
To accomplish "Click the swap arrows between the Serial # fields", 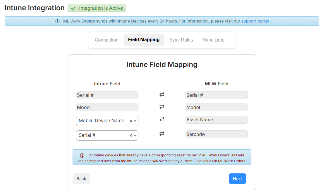I will point(162,94).
